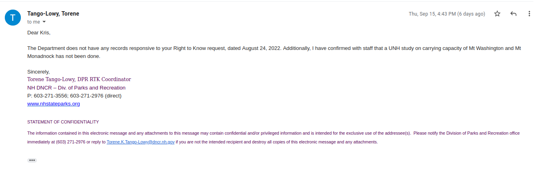537x169 pixels.
Task: Star this email from Torene Tango-Lowy
Action: coord(497,14)
